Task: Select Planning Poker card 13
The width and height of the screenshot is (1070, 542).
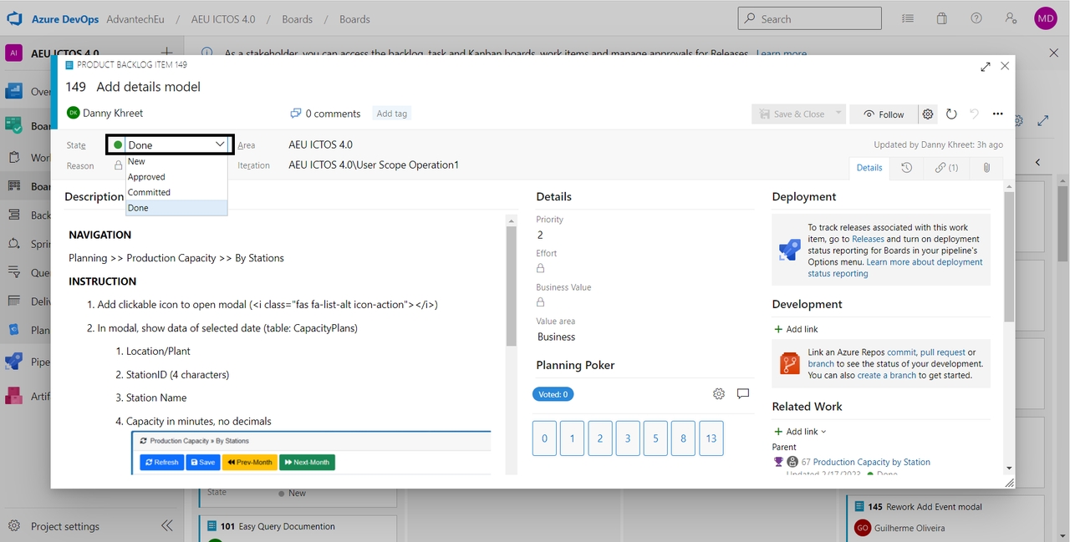Action: click(711, 438)
